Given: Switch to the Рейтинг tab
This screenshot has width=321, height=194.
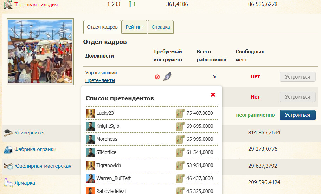Looking at the screenshot, I should (135, 27).
